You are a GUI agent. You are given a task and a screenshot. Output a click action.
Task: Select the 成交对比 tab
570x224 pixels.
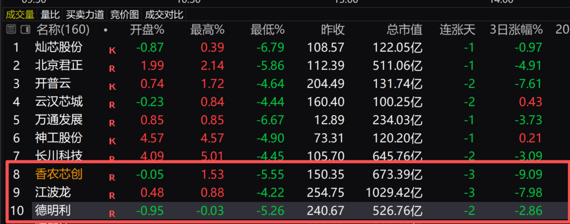click(164, 15)
